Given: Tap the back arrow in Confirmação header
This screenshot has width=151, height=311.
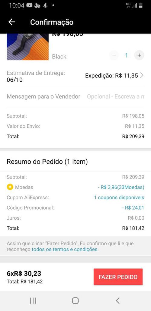Looking at the screenshot, I should click(x=12, y=22).
